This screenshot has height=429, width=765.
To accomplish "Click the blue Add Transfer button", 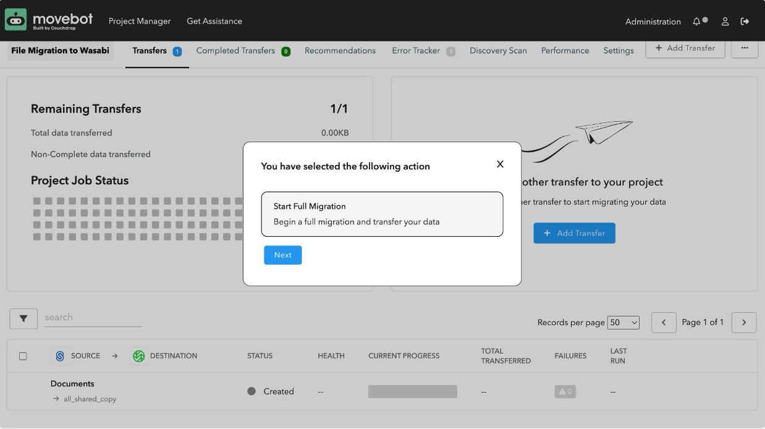I will click(x=575, y=233).
